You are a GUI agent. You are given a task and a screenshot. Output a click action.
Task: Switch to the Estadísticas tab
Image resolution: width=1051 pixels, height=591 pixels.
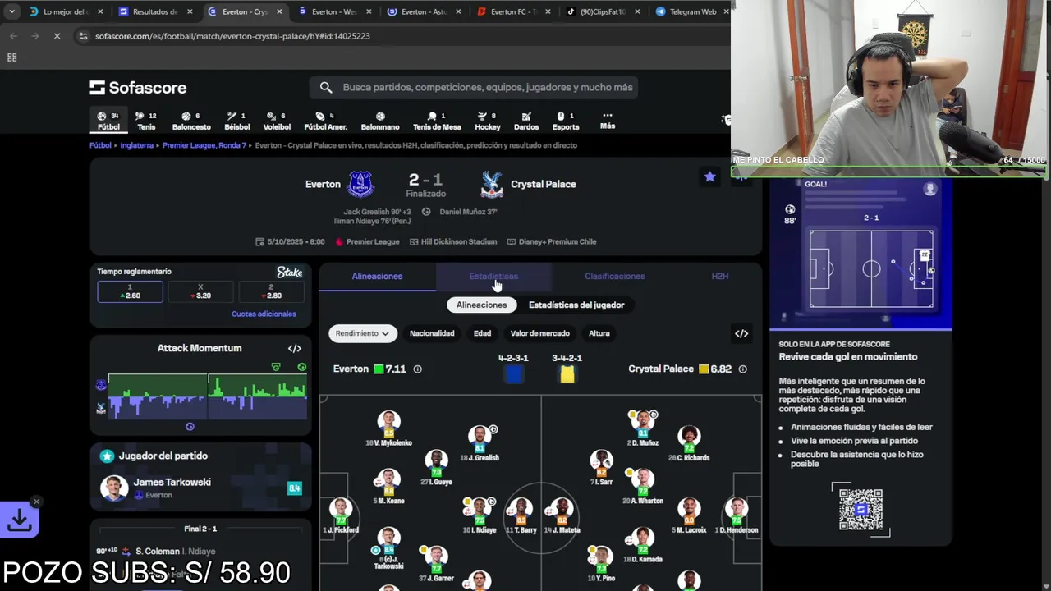pos(493,277)
